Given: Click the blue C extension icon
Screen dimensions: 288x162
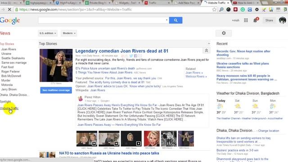Looking at the screenshot, I should [250, 9].
